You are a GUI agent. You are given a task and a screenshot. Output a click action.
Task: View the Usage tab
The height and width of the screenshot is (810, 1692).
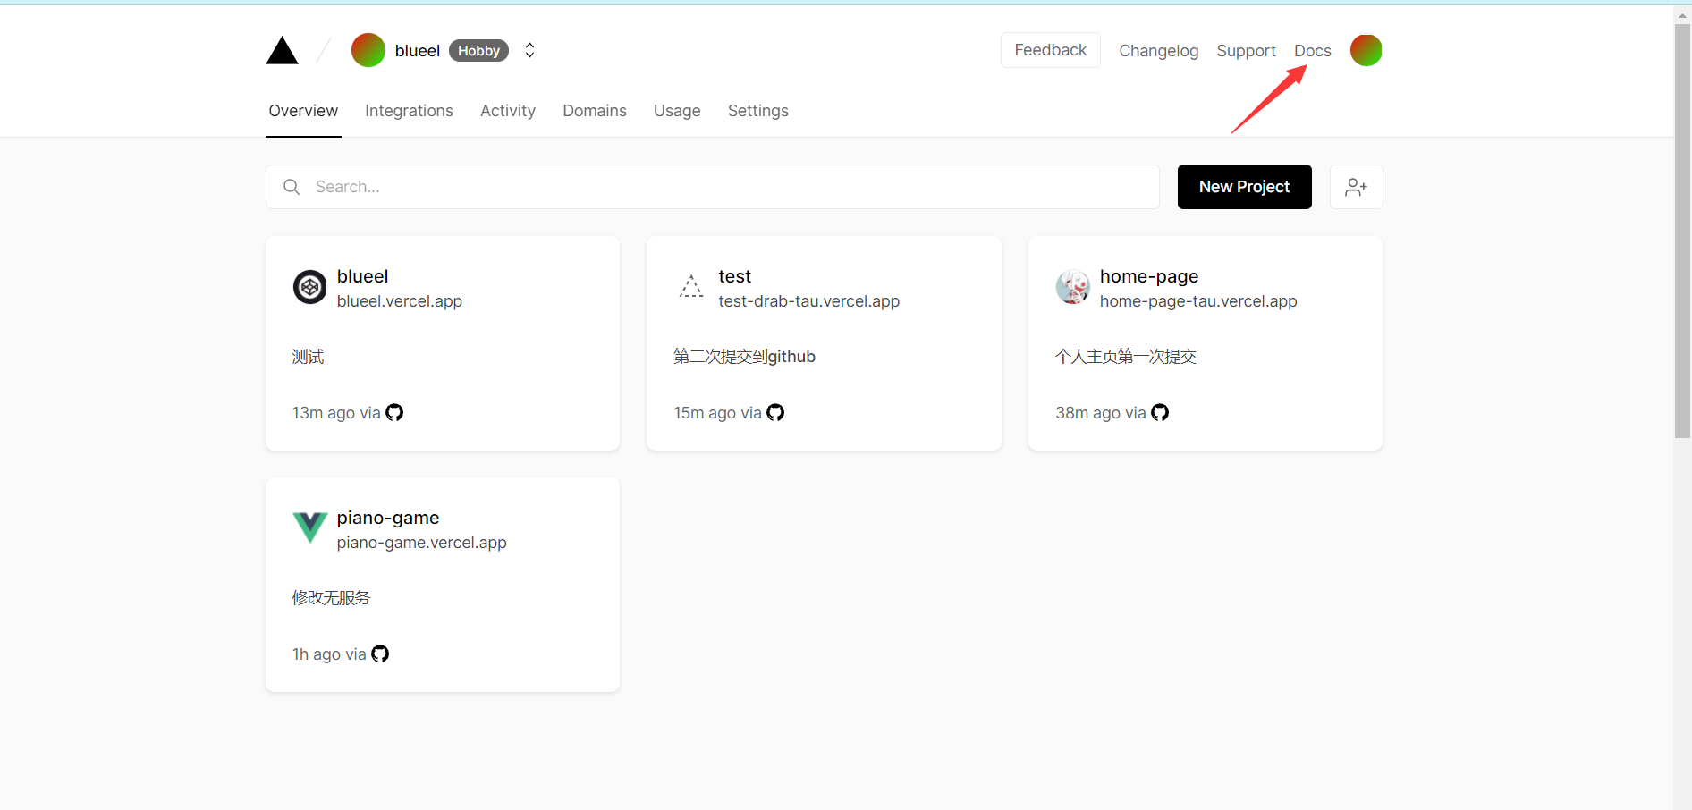[677, 111]
